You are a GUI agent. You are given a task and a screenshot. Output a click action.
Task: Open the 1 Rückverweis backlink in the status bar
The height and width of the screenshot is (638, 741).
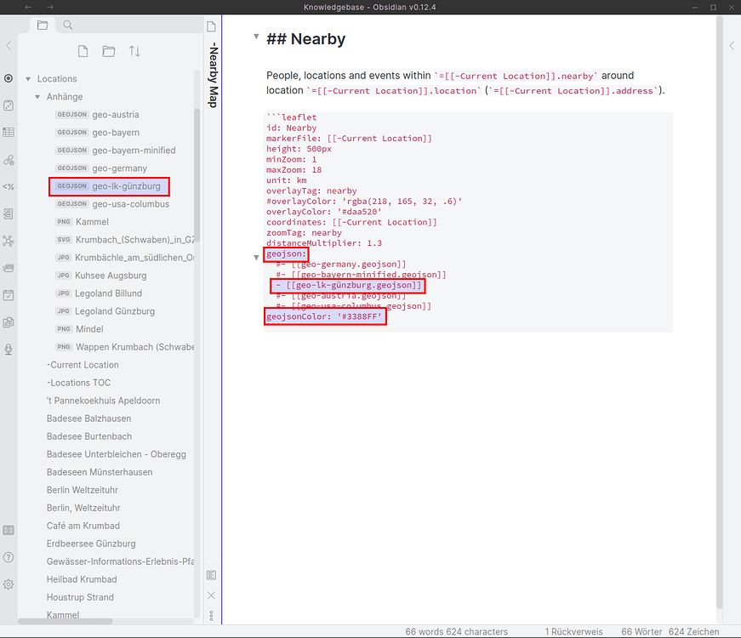click(573, 631)
